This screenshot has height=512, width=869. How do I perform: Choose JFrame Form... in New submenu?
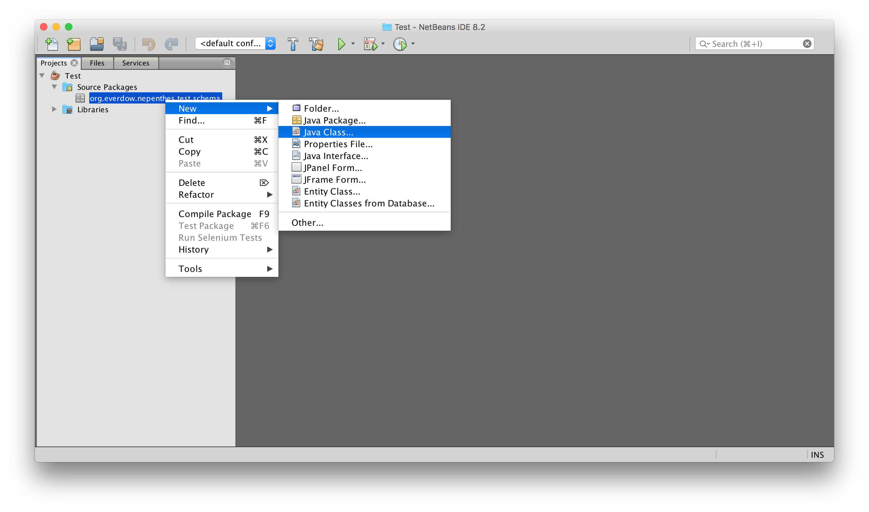pos(364,180)
